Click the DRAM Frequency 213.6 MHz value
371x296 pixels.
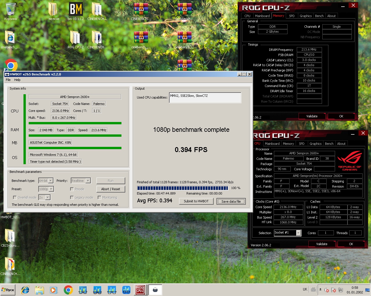(x=309, y=50)
